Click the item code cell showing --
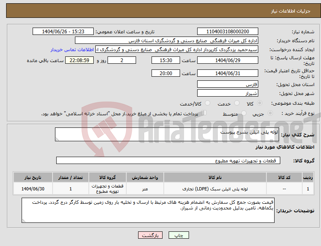Screen dimensions: 321x246 tap(284, 189)
